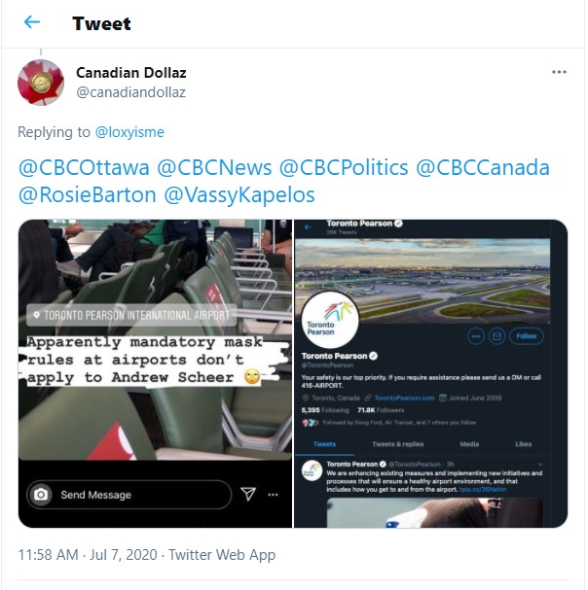Tap paper plane share icon in story
588x590 pixels.
tap(248, 494)
